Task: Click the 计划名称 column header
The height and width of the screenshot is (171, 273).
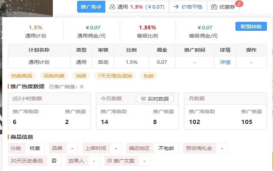Action: click(x=39, y=50)
